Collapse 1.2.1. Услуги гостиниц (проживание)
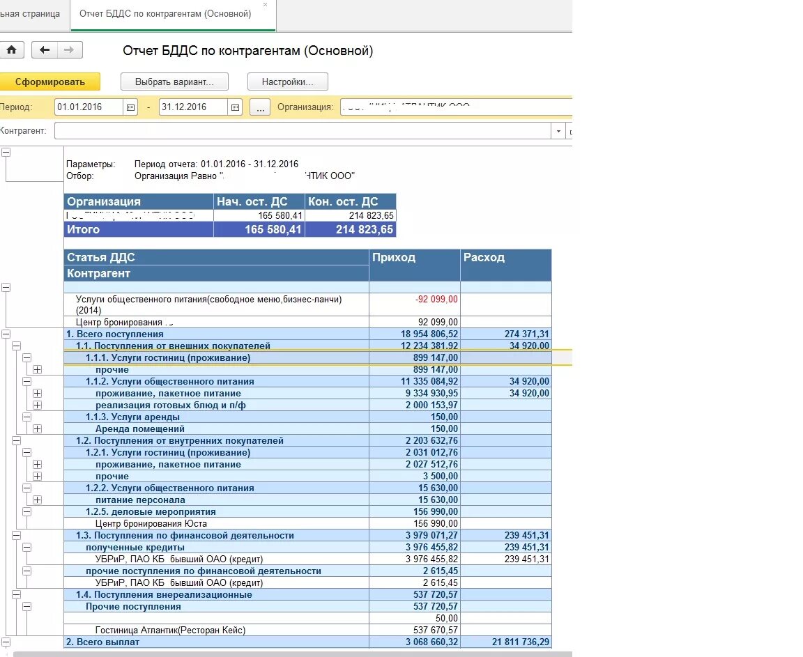 (x=26, y=452)
